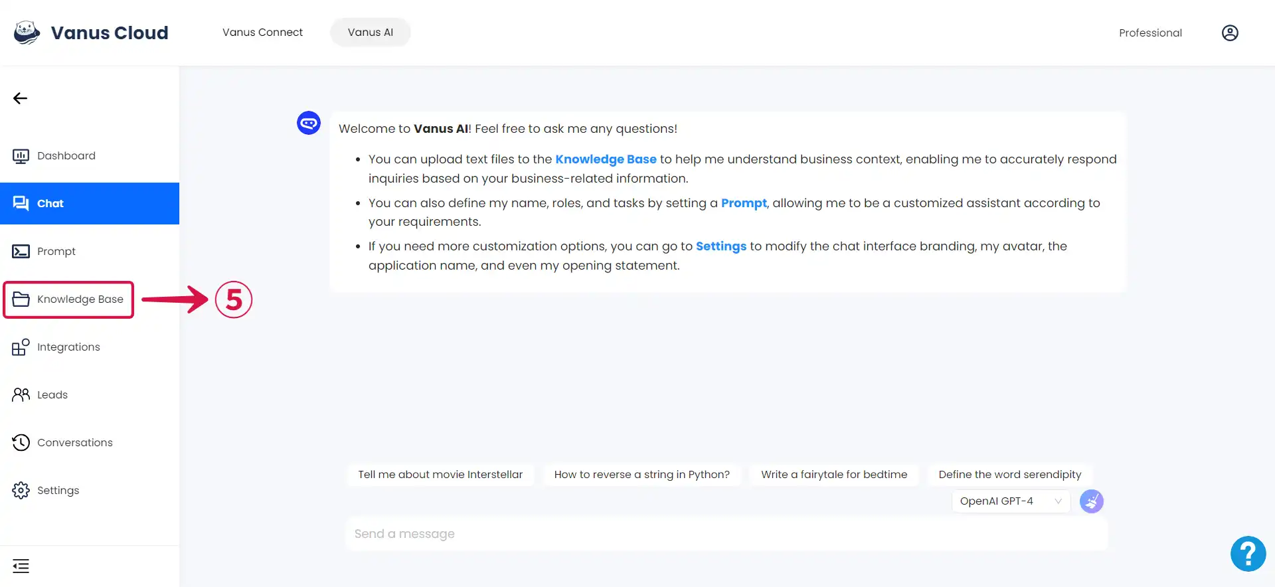1275x587 pixels.
Task: Open Conversations in the sidebar
Action: click(90, 442)
